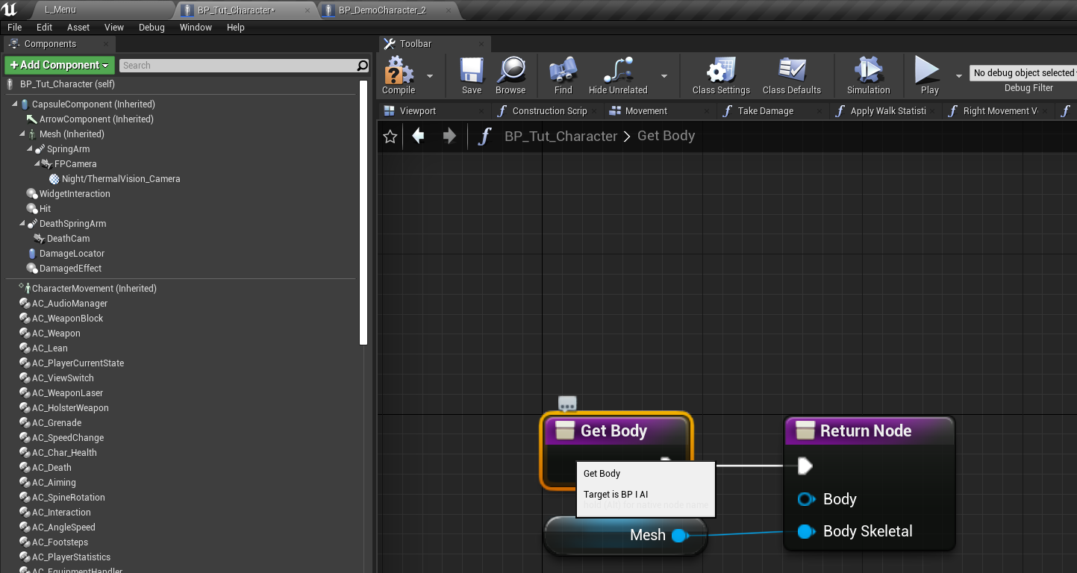Open Class Settings from toolbar
This screenshot has width=1077, height=573.
[721, 75]
